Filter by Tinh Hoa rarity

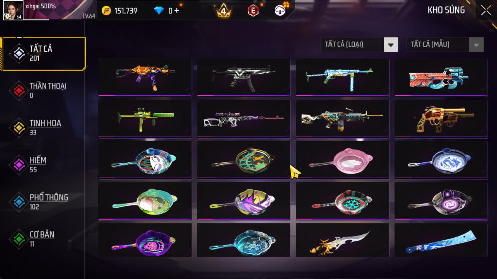click(44, 128)
